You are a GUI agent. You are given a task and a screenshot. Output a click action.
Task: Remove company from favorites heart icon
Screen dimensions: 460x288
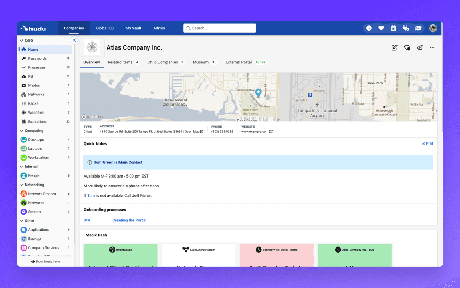pyautogui.click(x=407, y=47)
